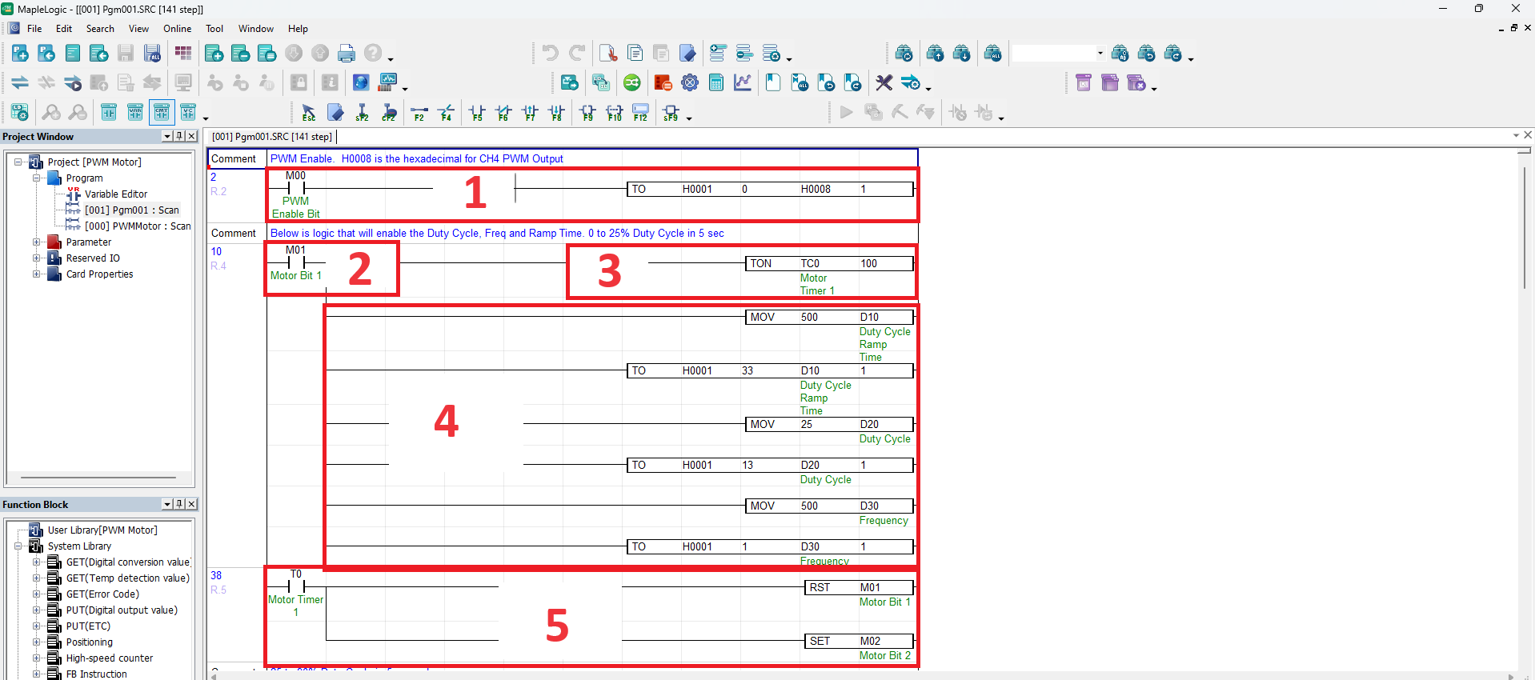This screenshot has width=1535, height=680.
Task: Open the trend graph monitor icon
Action: 743,82
